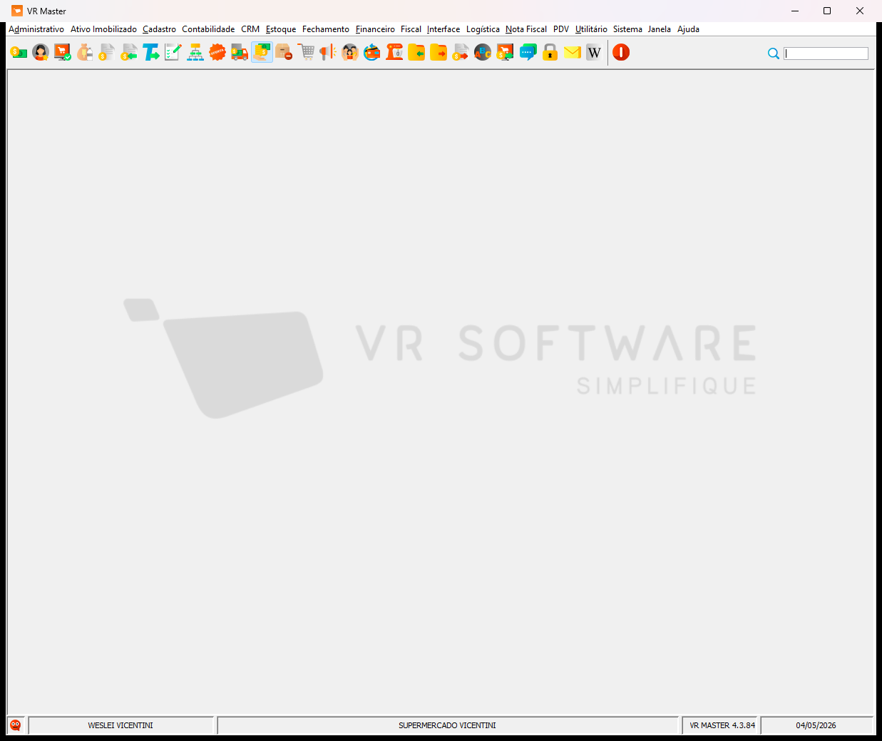The image size is (882, 741).
Task: Click the orange Oferta badge icon
Action: [217, 52]
